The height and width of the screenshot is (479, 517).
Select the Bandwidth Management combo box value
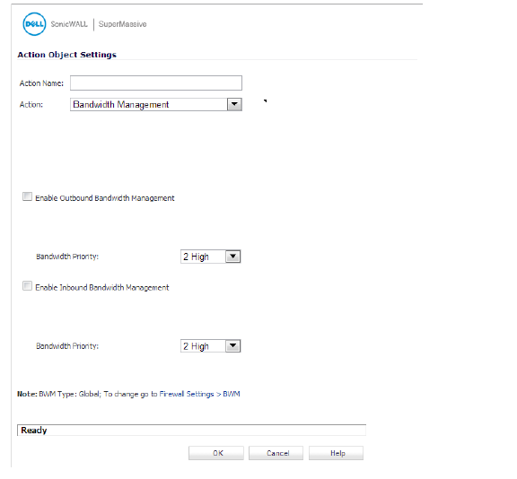pos(149,104)
